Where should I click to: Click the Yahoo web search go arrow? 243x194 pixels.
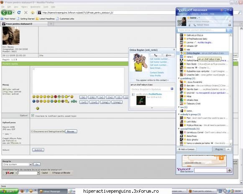(229, 170)
